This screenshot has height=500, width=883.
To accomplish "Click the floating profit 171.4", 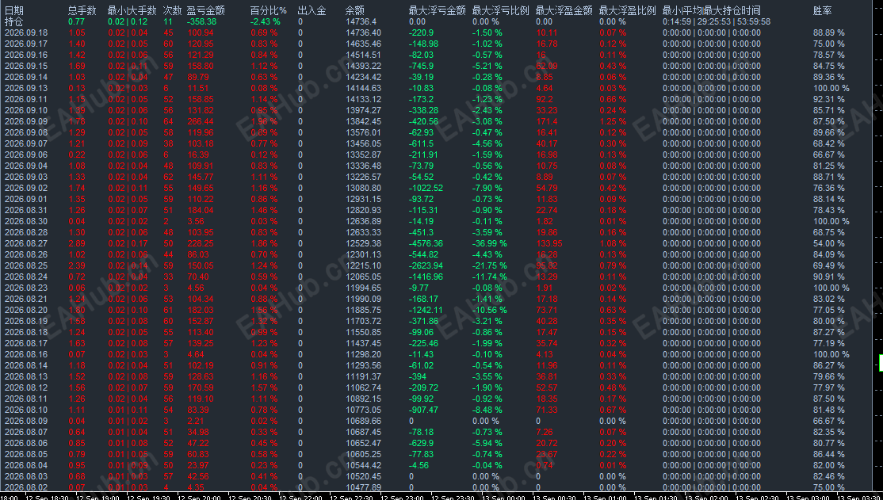I will 546,121.
